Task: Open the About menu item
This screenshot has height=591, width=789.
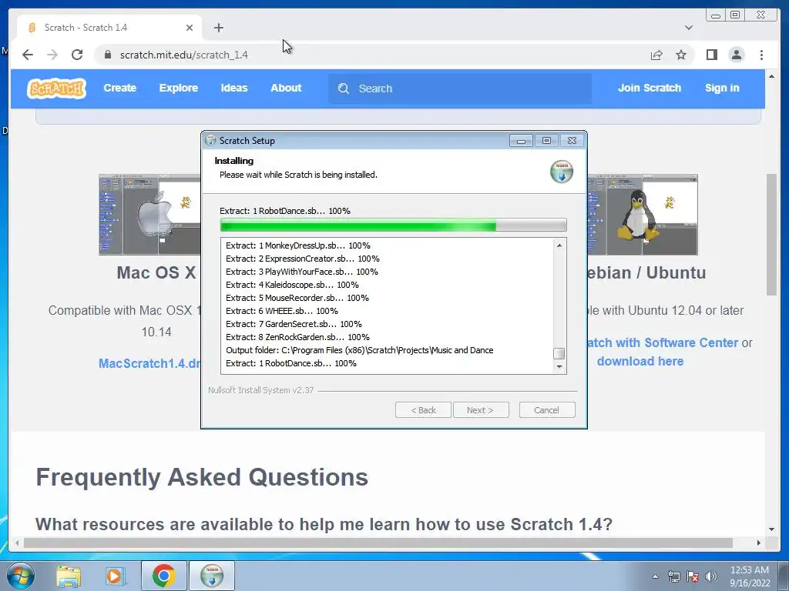Action: click(x=286, y=88)
